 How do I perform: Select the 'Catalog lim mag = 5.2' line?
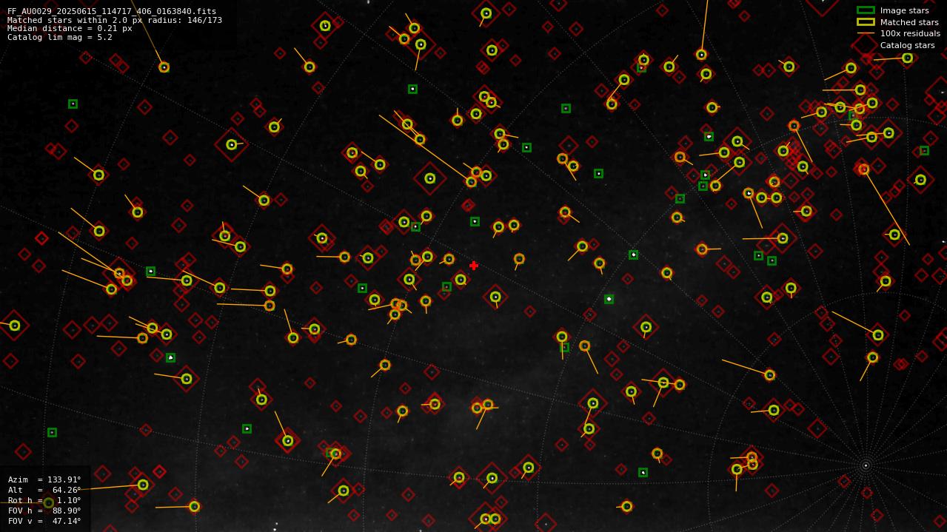coord(60,37)
